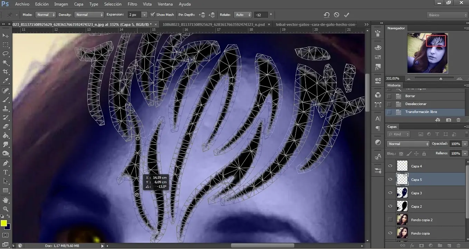The image size is (469, 249).
Task: Open the Swatches grid panel icon
Action: (378, 57)
